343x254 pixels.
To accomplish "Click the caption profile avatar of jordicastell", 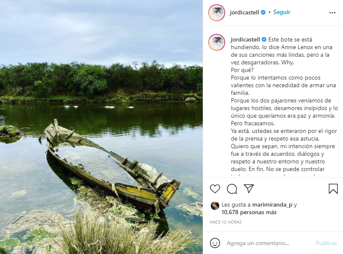I will click(217, 42).
